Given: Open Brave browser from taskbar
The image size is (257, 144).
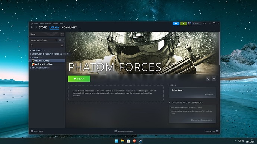Looking at the screenshot, I should point(134,141).
